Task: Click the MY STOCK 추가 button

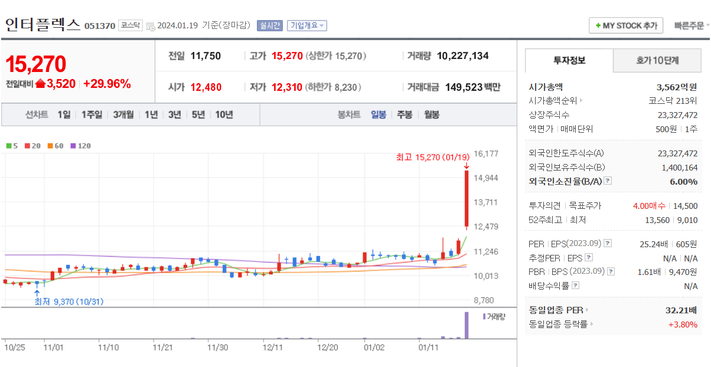Action: click(x=626, y=26)
